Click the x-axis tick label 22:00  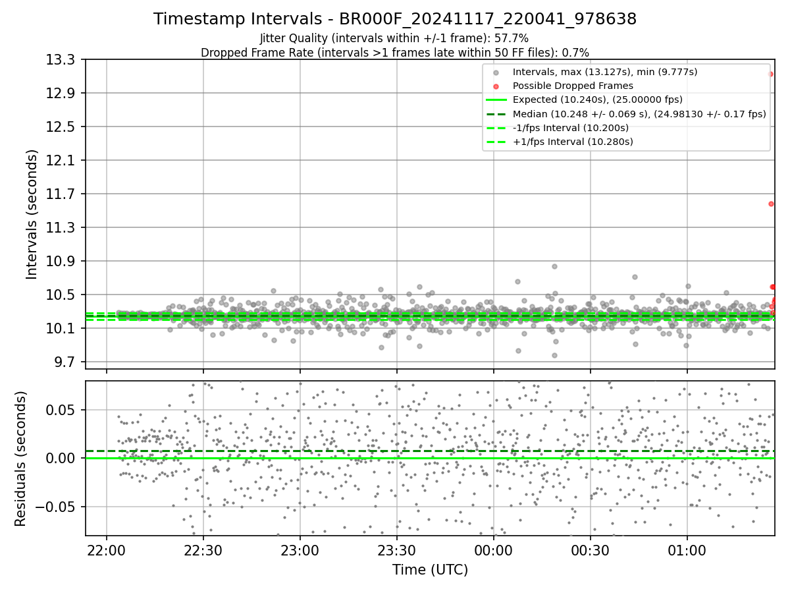[107, 550]
